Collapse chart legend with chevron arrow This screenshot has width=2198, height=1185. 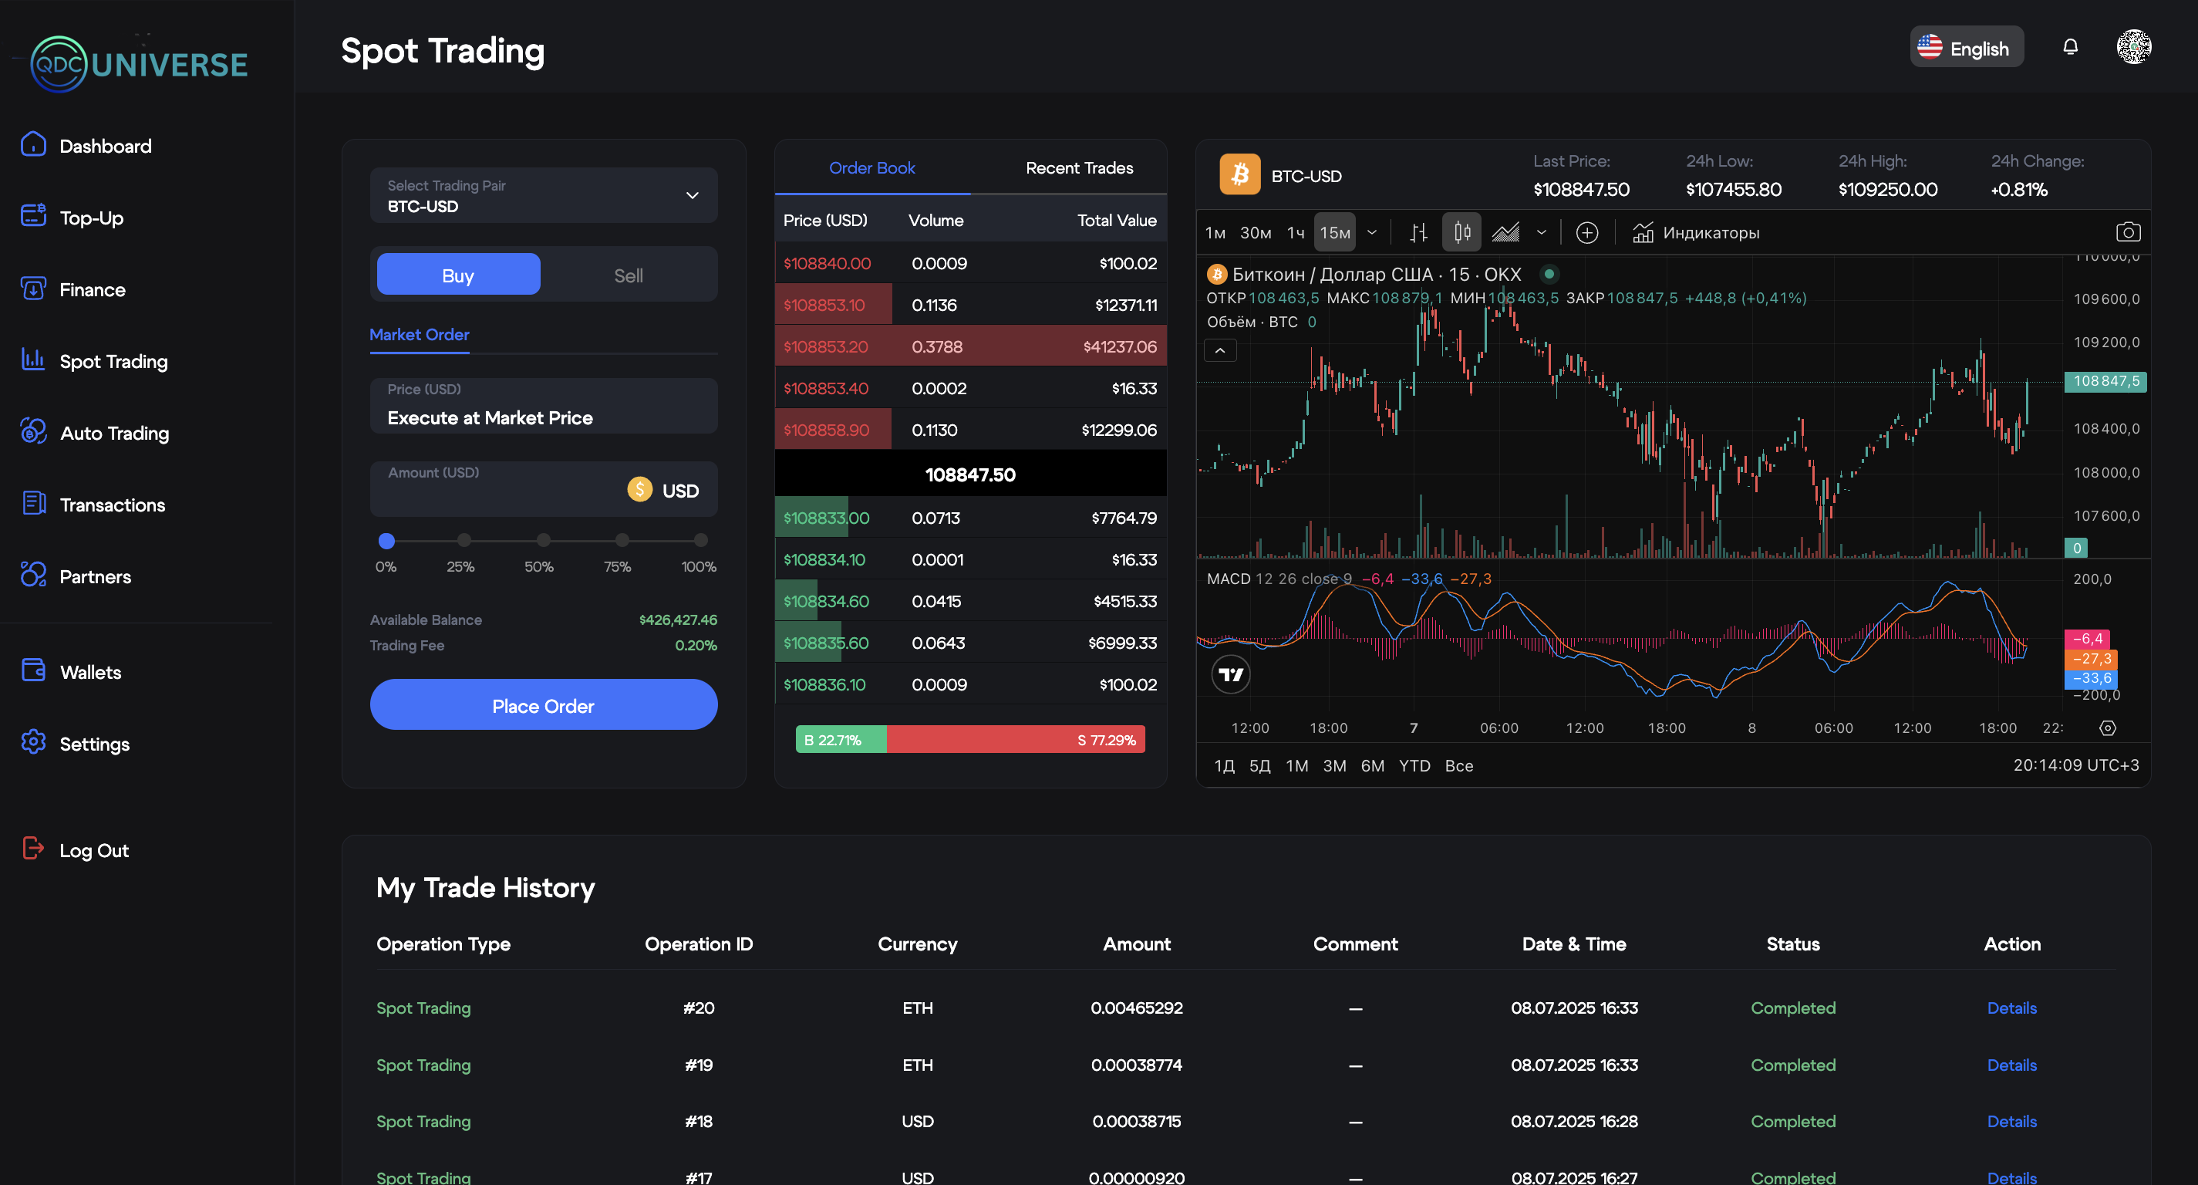point(1220,350)
